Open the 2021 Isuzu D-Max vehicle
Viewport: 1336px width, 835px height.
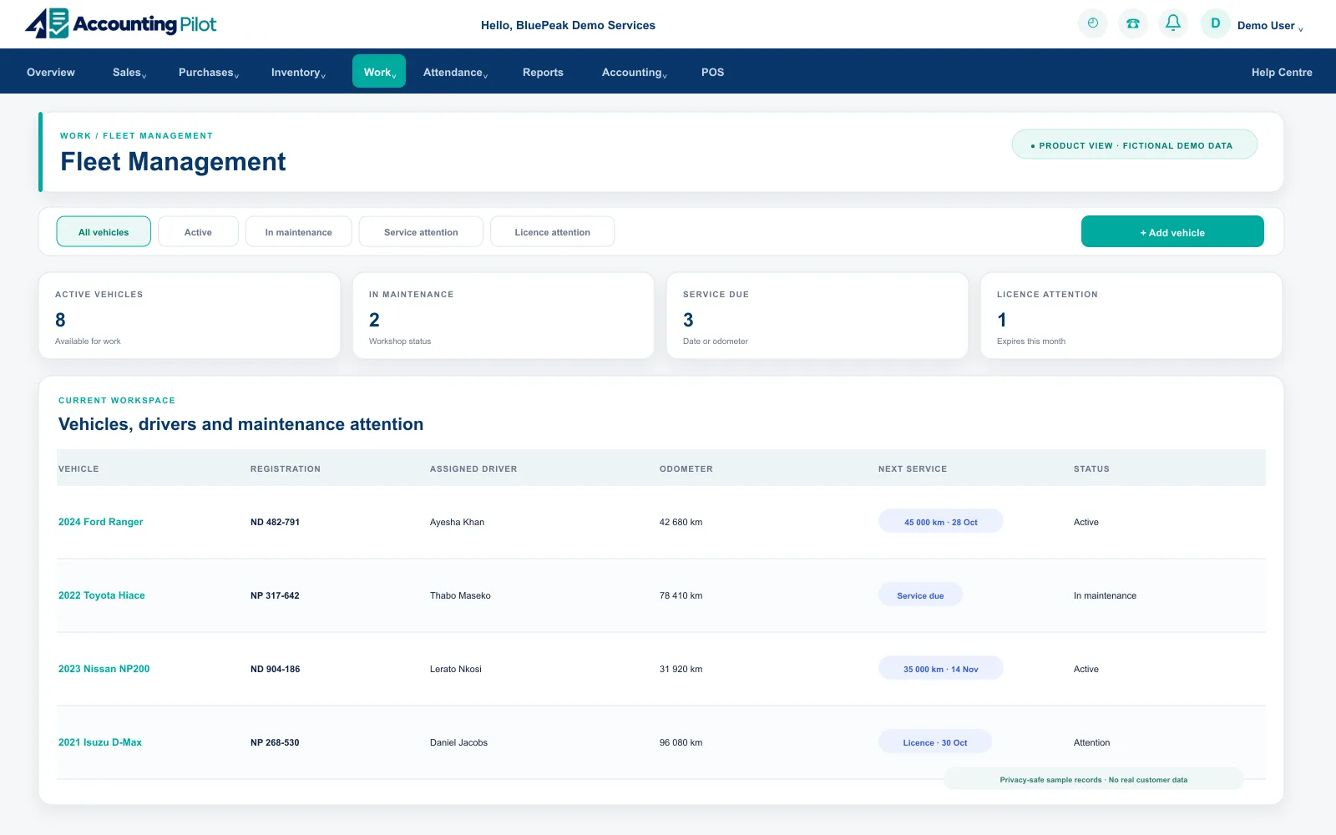[x=100, y=742]
